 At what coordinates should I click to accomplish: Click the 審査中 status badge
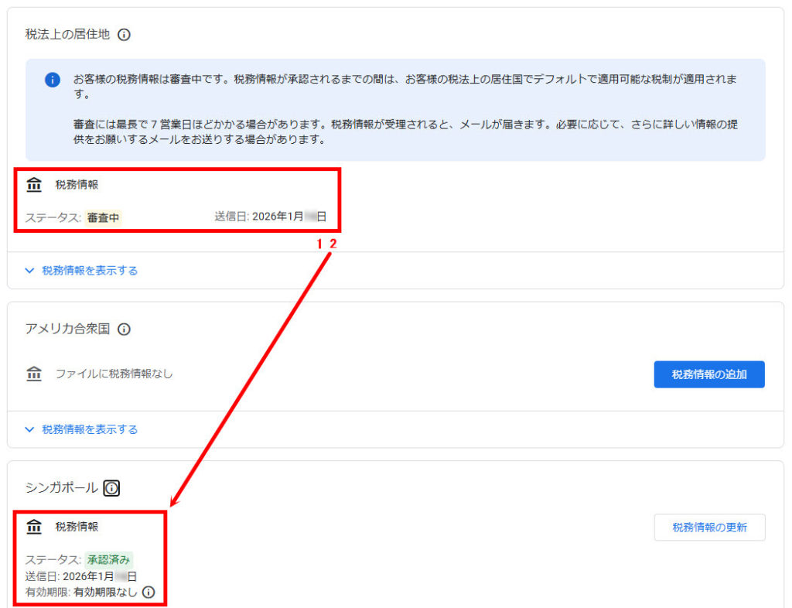click(103, 218)
